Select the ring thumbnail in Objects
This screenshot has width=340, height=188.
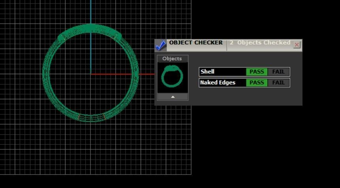[173, 77]
